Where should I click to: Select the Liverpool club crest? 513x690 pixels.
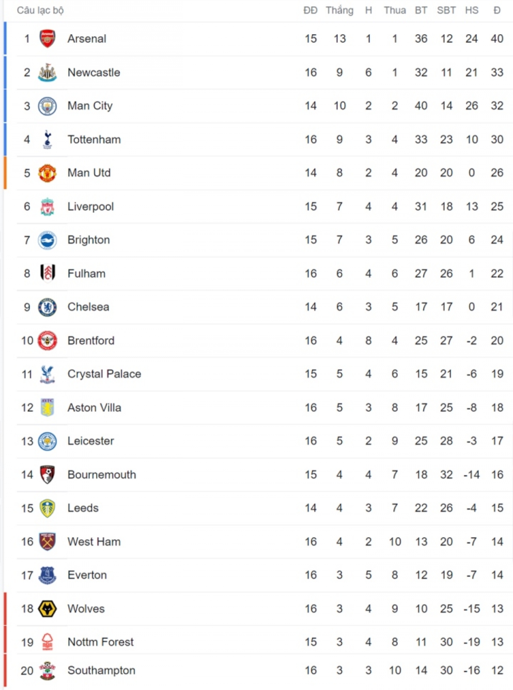(47, 206)
